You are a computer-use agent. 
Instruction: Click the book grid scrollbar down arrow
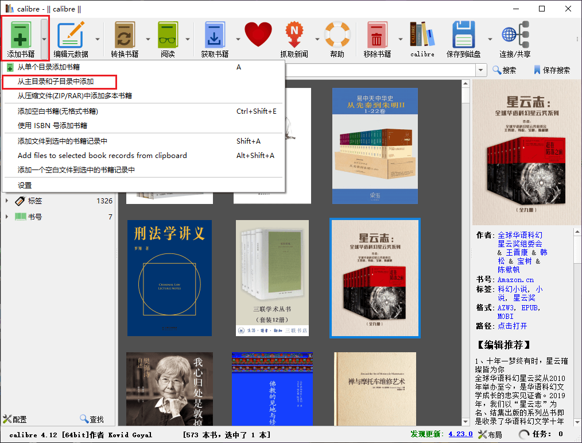pos(466,422)
